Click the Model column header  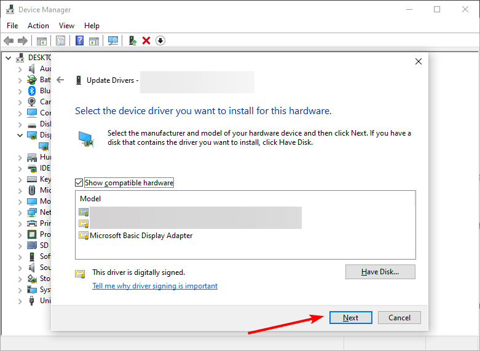[90, 199]
